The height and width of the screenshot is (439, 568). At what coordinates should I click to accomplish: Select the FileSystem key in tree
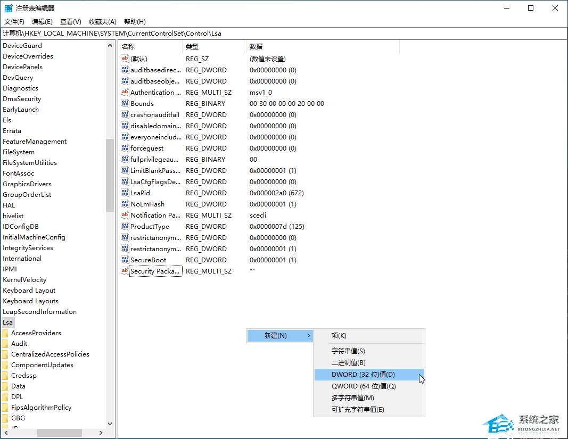coord(19,152)
